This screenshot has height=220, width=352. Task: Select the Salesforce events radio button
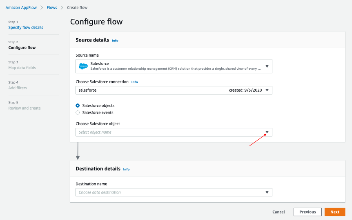78,112
